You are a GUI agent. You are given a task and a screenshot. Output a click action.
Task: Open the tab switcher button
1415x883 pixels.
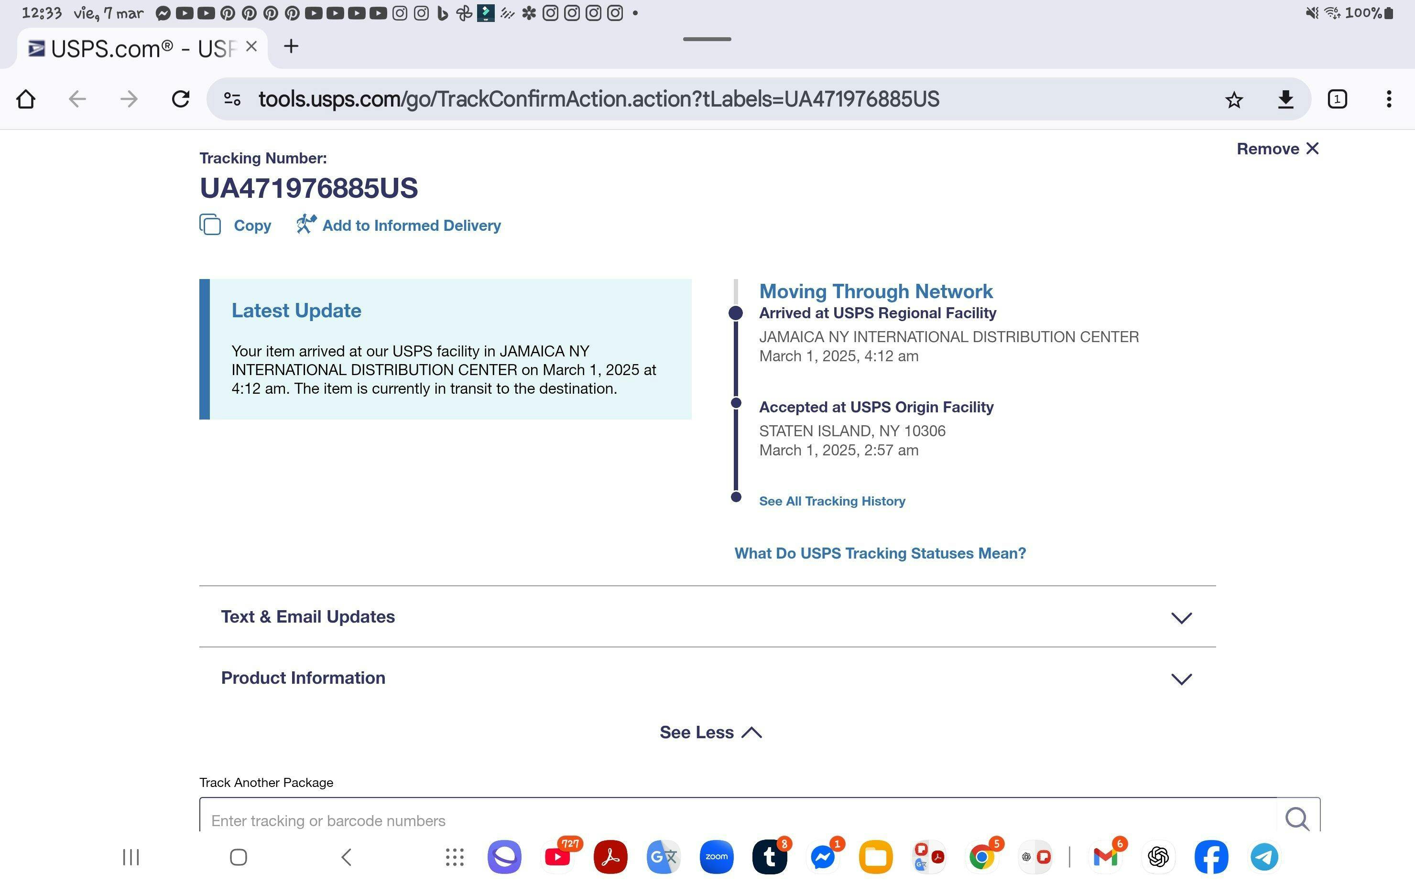coord(1337,99)
